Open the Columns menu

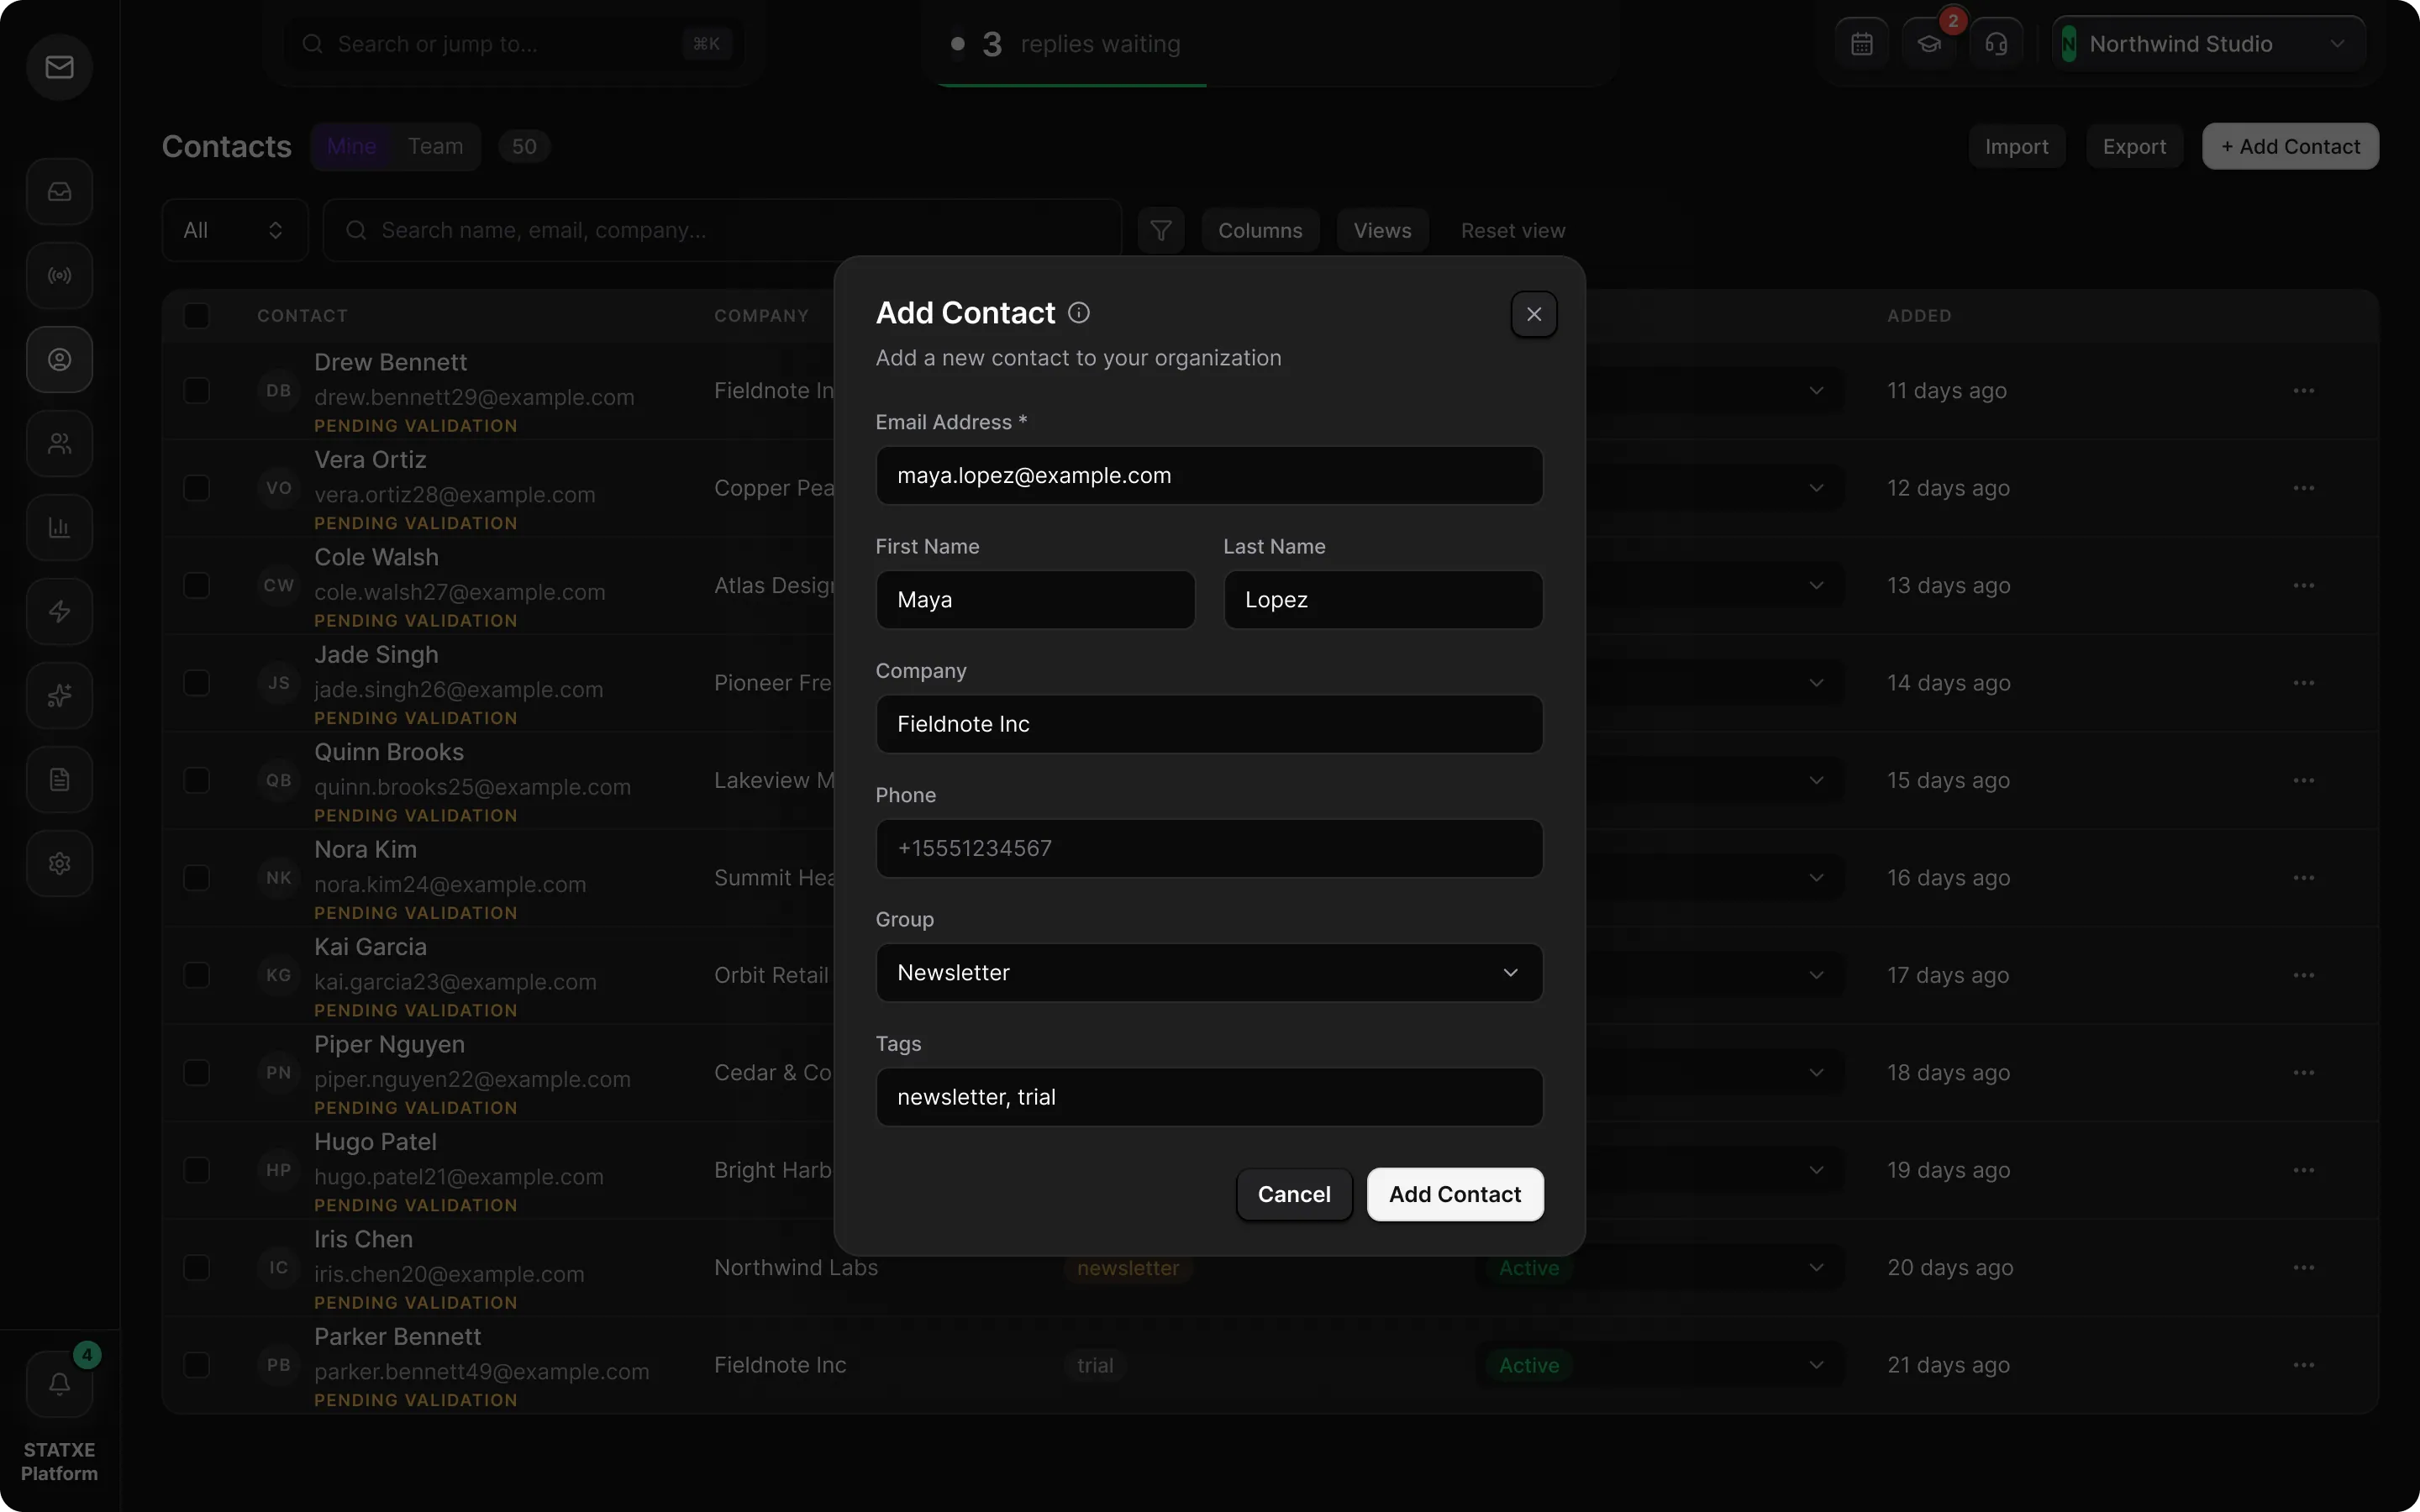coord(1260,230)
